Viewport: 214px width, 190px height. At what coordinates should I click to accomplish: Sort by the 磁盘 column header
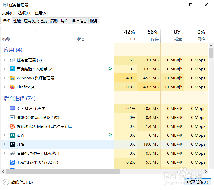(172, 36)
